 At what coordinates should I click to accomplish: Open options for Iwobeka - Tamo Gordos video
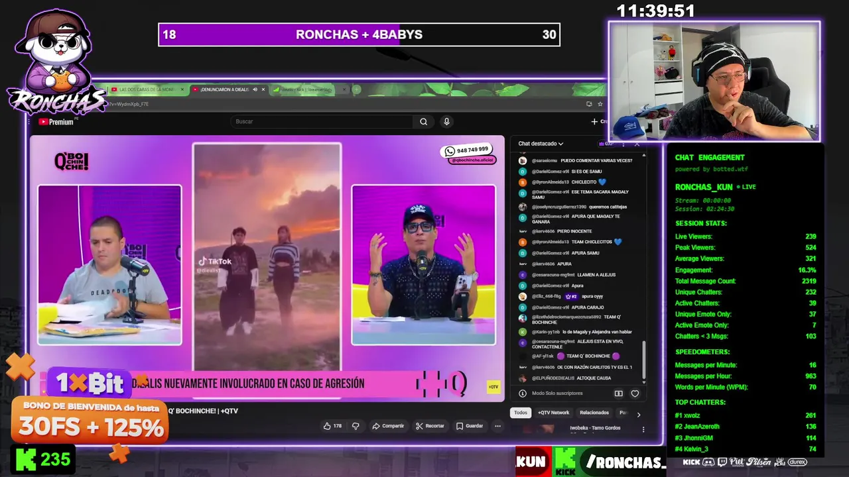point(643,429)
